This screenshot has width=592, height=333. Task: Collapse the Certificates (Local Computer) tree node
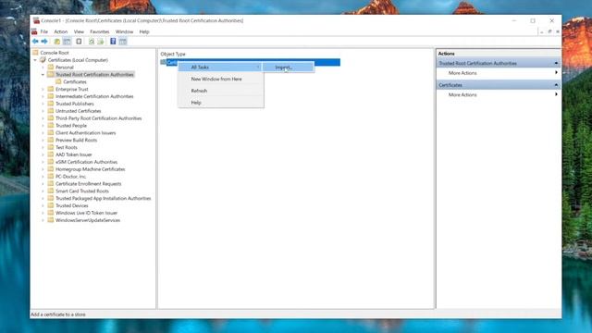35,60
